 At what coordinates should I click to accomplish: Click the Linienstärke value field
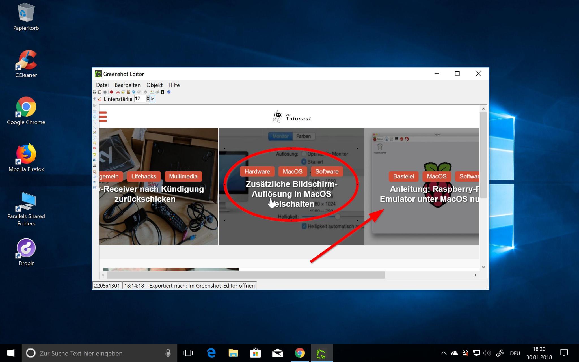[x=140, y=99]
